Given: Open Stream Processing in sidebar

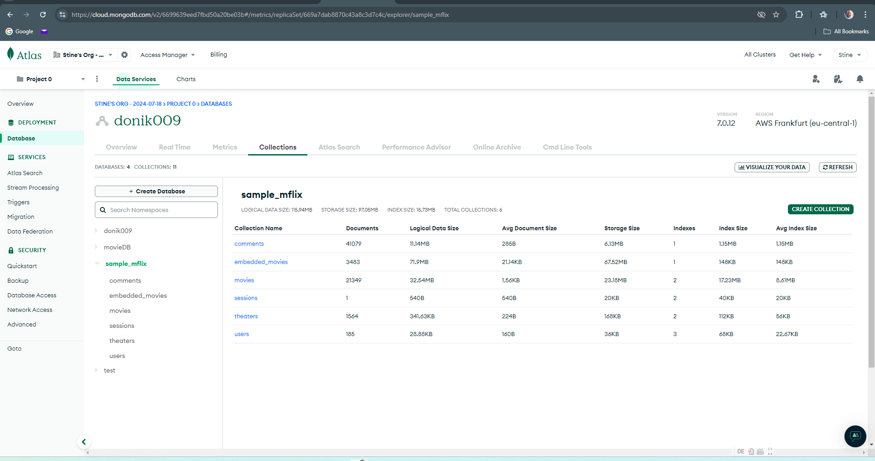Looking at the screenshot, I should click(x=33, y=188).
